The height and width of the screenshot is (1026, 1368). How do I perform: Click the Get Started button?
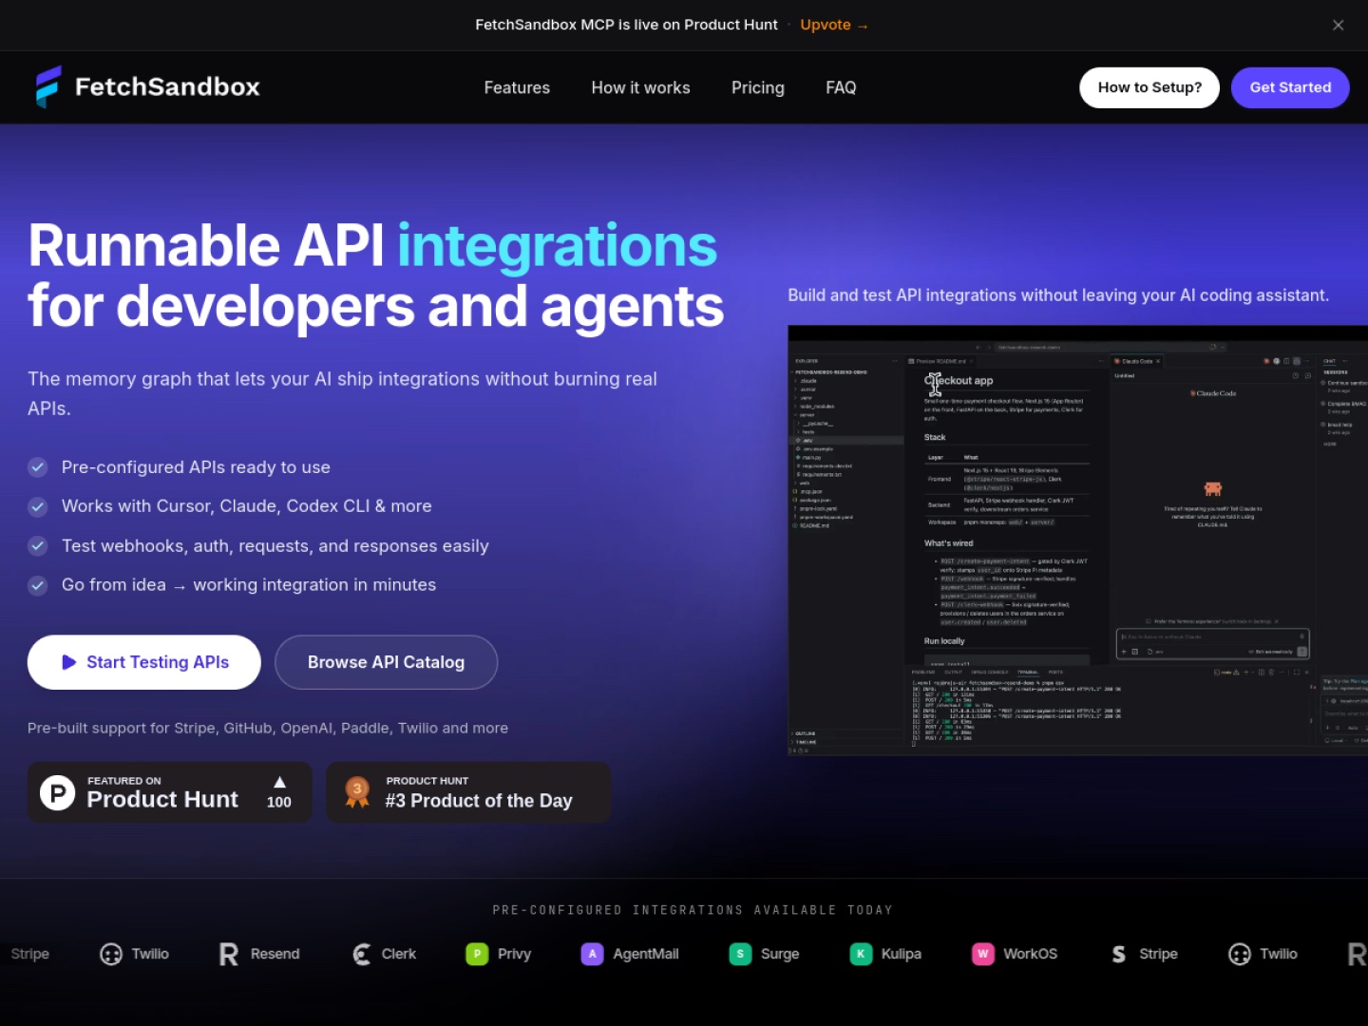(x=1290, y=87)
